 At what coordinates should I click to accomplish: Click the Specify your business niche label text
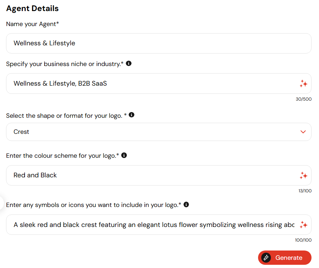(x=65, y=64)
